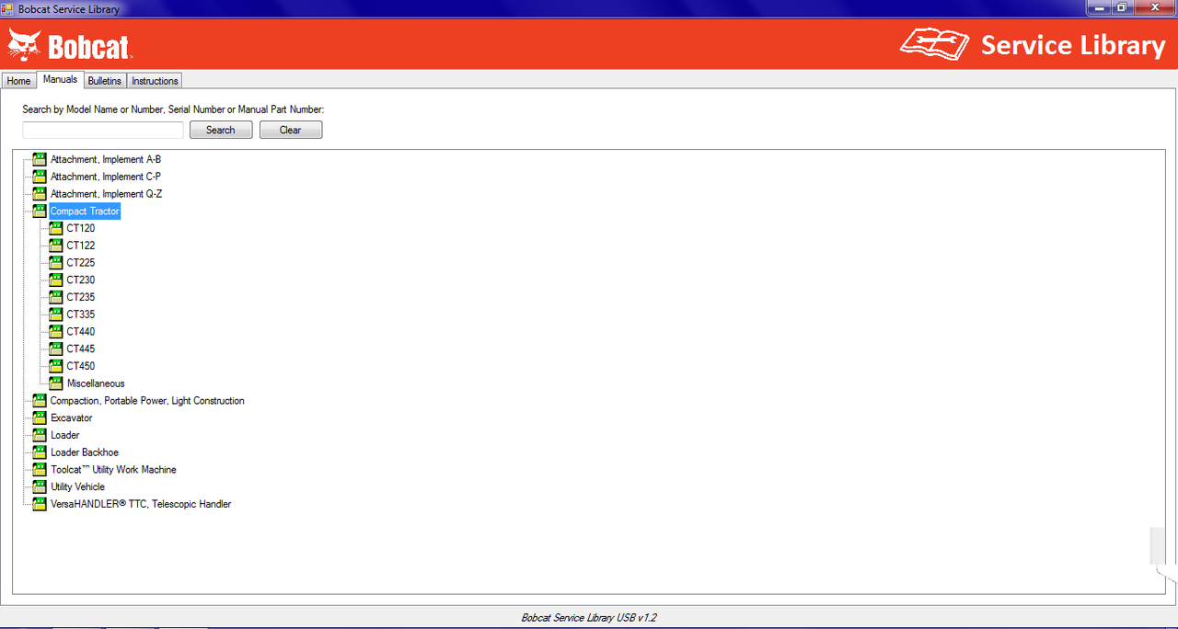Image resolution: width=1178 pixels, height=629 pixels.
Task: Select Miscellaneous under Compact Tractor
Action: click(x=96, y=383)
